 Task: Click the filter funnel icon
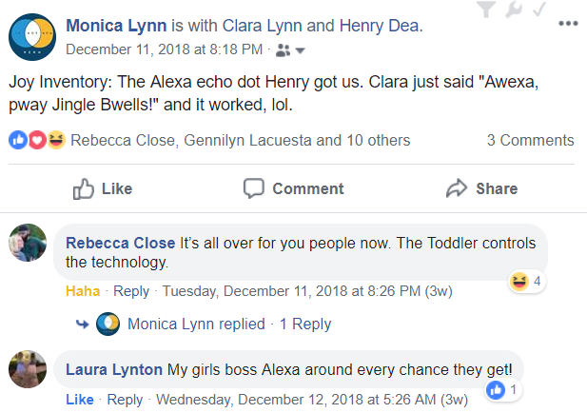[x=486, y=9]
